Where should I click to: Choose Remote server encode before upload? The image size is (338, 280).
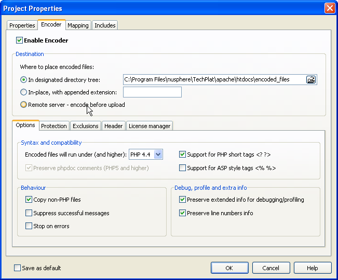click(x=23, y=105)
